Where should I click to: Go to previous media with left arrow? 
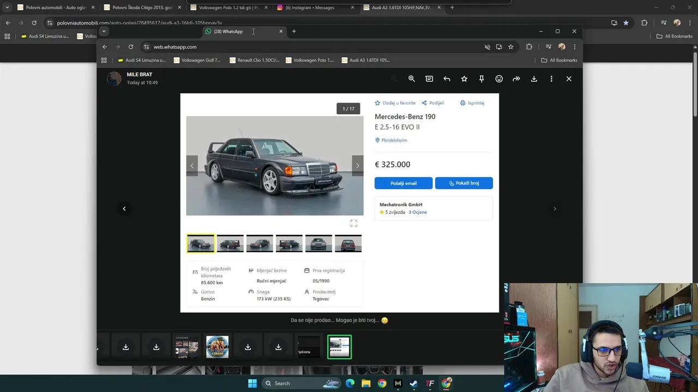[x=124, y=209]
